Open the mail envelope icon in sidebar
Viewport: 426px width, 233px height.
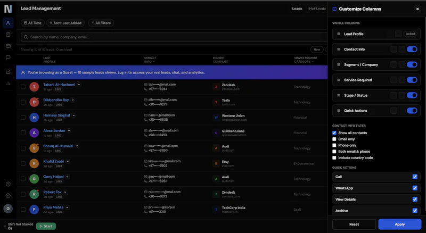coord(8,46)
